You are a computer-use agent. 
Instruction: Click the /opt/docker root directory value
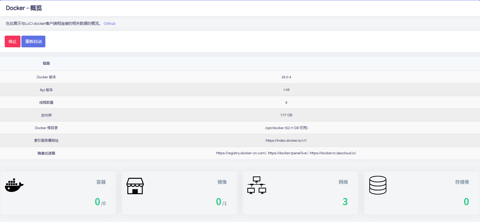click(x=286, y=128)
